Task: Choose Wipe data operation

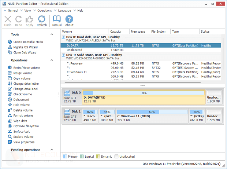Action: (18, 121)
